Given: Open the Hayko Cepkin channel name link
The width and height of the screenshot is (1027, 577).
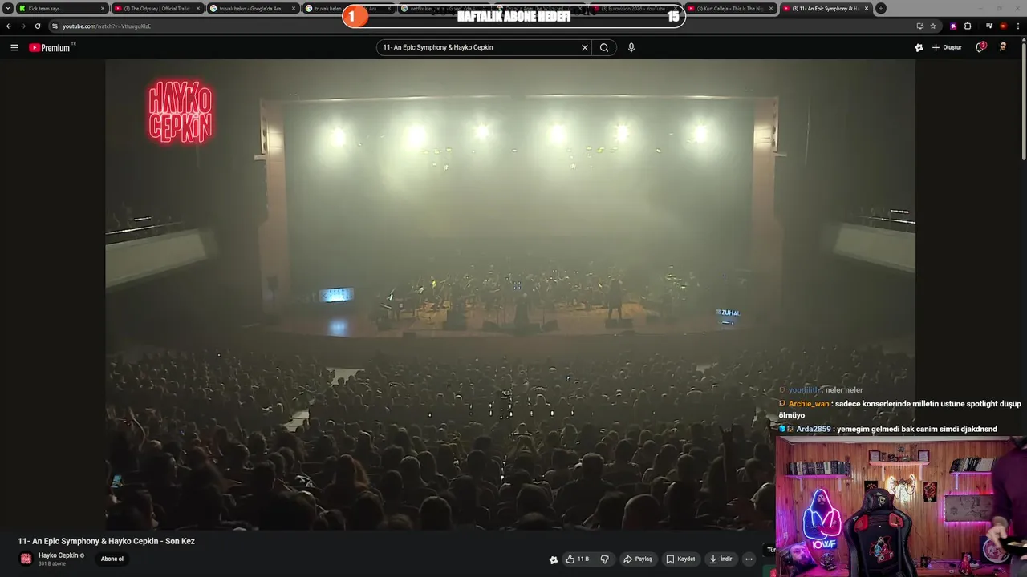Looking at the screenshot, I should click(x=58, y=555).
